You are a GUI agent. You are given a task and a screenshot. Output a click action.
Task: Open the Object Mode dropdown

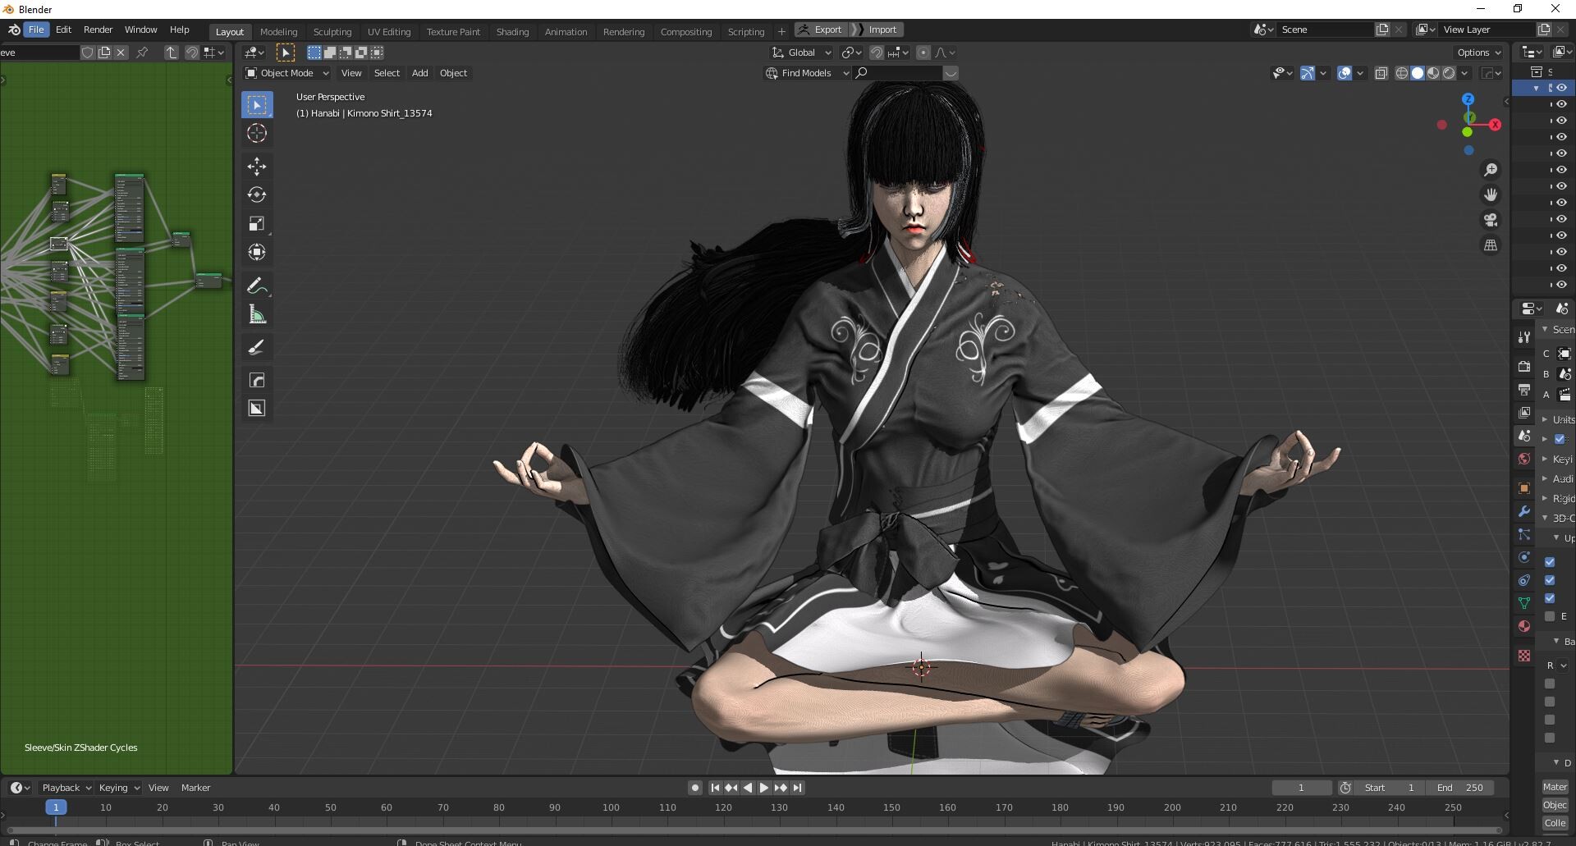coord(287,73)
